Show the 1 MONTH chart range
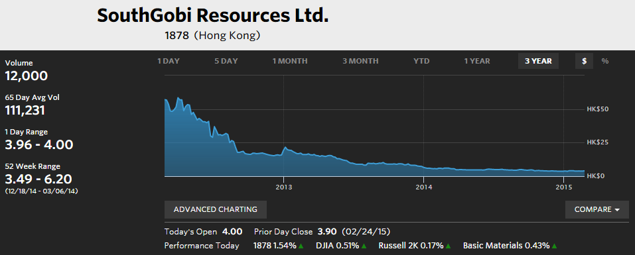The height and width of the screenshot is (255, 635). click(x=290, y=61)
